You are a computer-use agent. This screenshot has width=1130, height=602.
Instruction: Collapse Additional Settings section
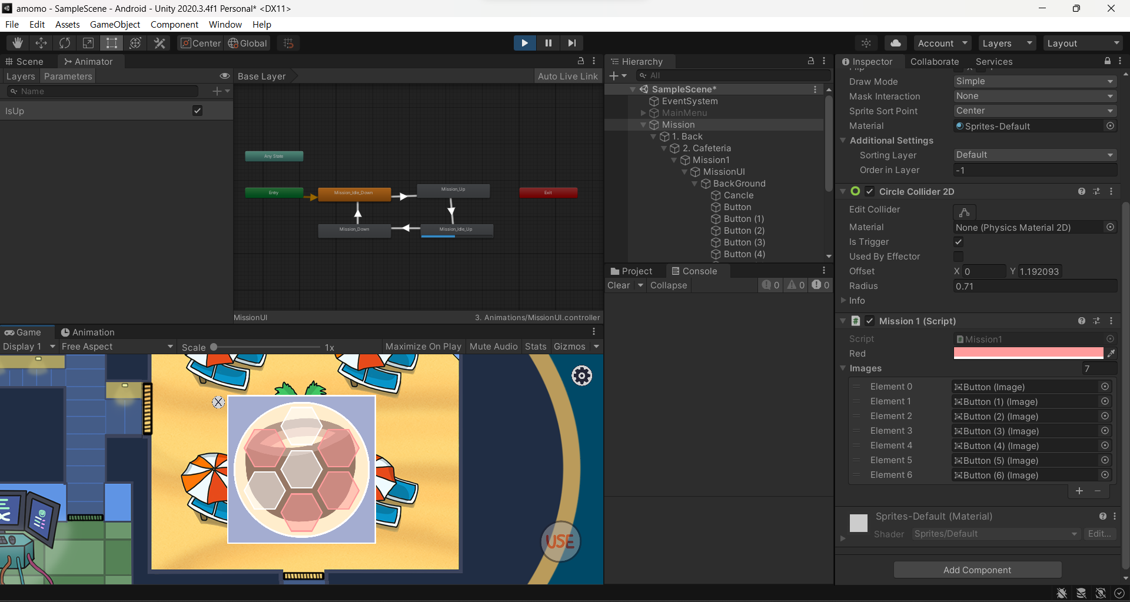pyautogui.click(x=843, y=141)
